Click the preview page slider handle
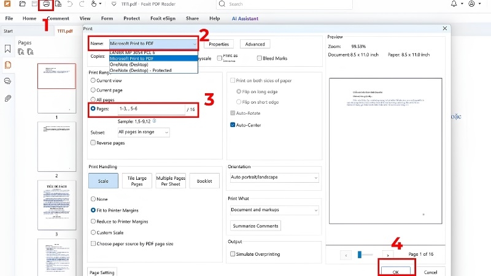The height and width of the screenshot is (276, 491). [360, 255]
